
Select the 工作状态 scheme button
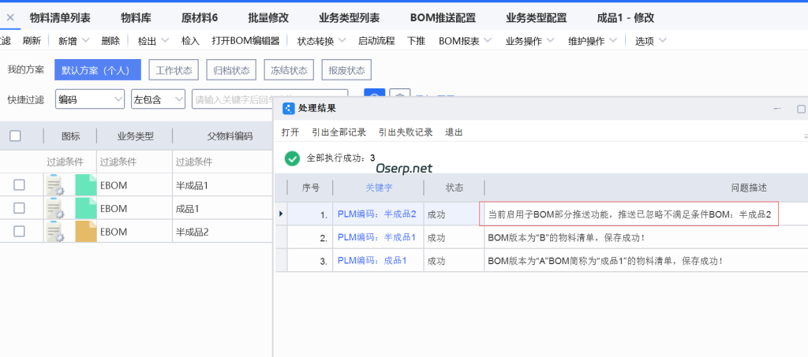point(174,70)
